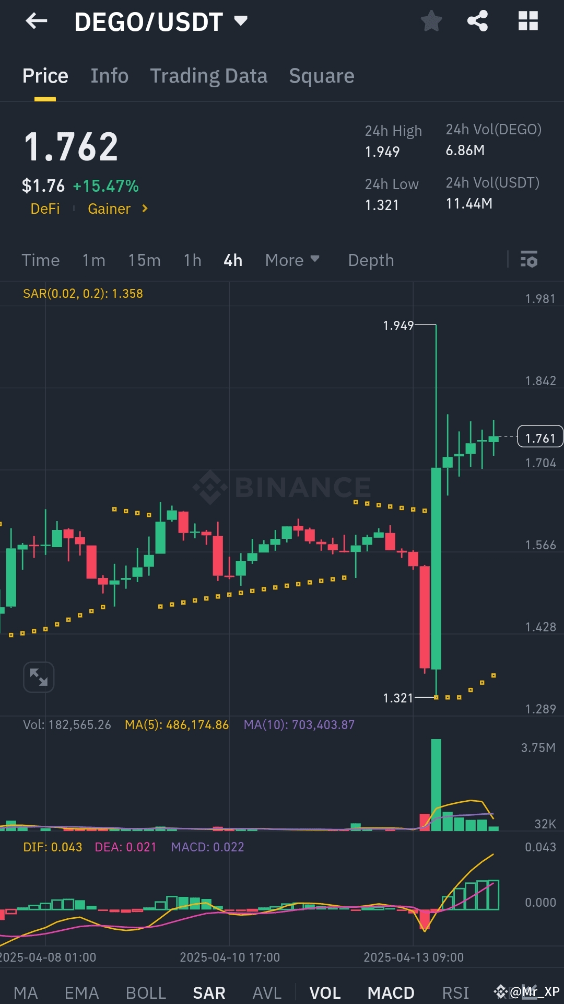564x1004 pixels.
Task: Open chart settings icon beside Depth
Action: 529,260
